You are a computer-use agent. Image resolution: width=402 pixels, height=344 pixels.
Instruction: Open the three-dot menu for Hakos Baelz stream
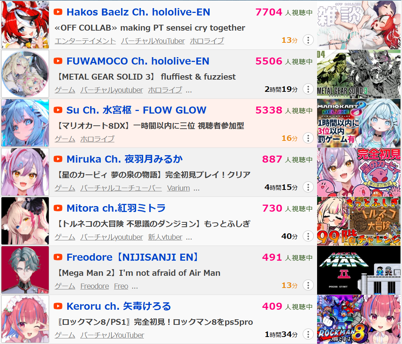pos(308,40)
